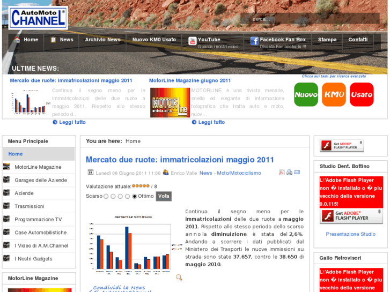
Task: Click the MotorLine magazine cover thumbnail
Action: [170, 102]
